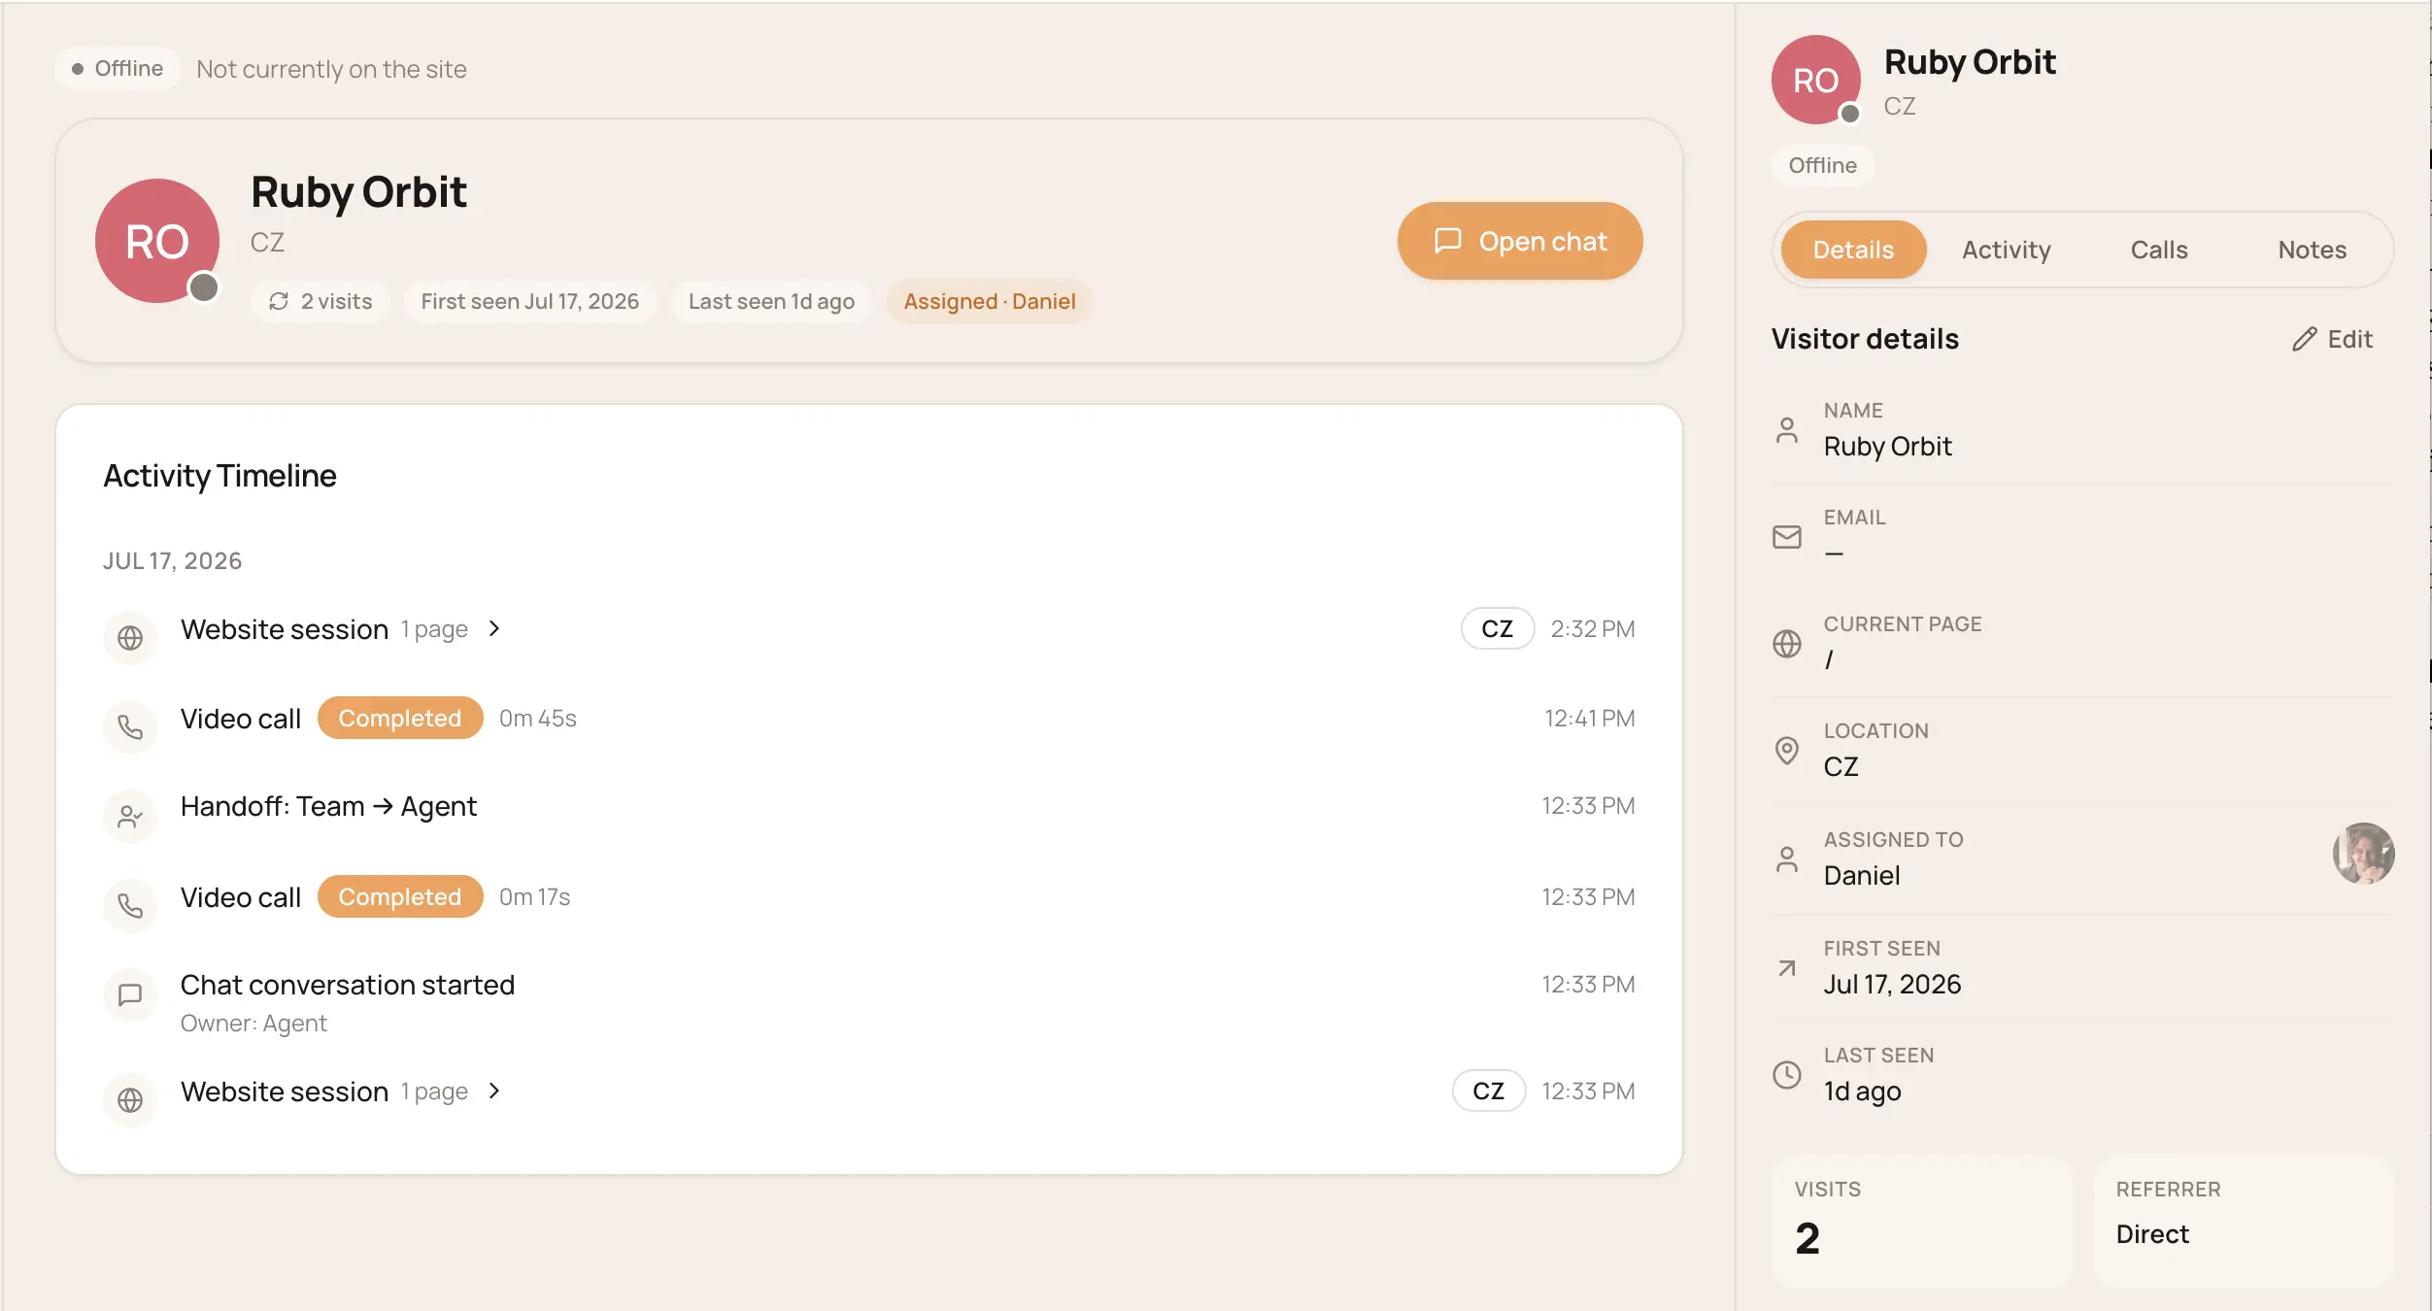Click the Assigned · Daniel chip
The height and width of the screenshot is (1311, 2432).
989,301
